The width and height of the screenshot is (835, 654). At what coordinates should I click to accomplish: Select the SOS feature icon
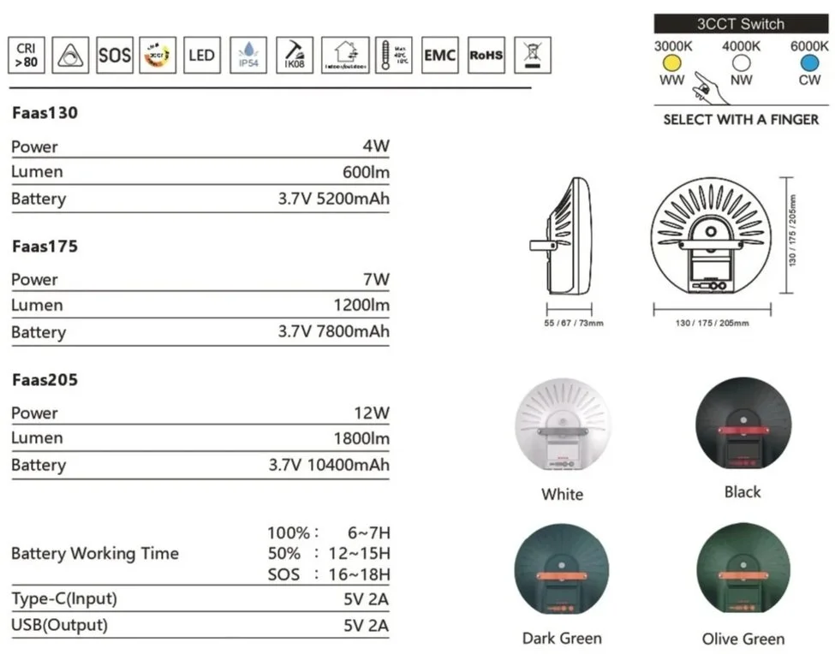coord(115,55)
